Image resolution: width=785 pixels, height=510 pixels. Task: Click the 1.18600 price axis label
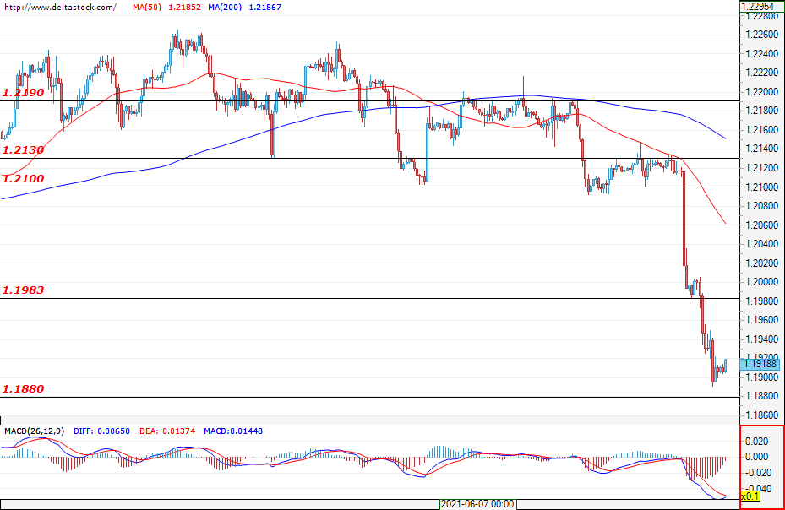(762, 415)
